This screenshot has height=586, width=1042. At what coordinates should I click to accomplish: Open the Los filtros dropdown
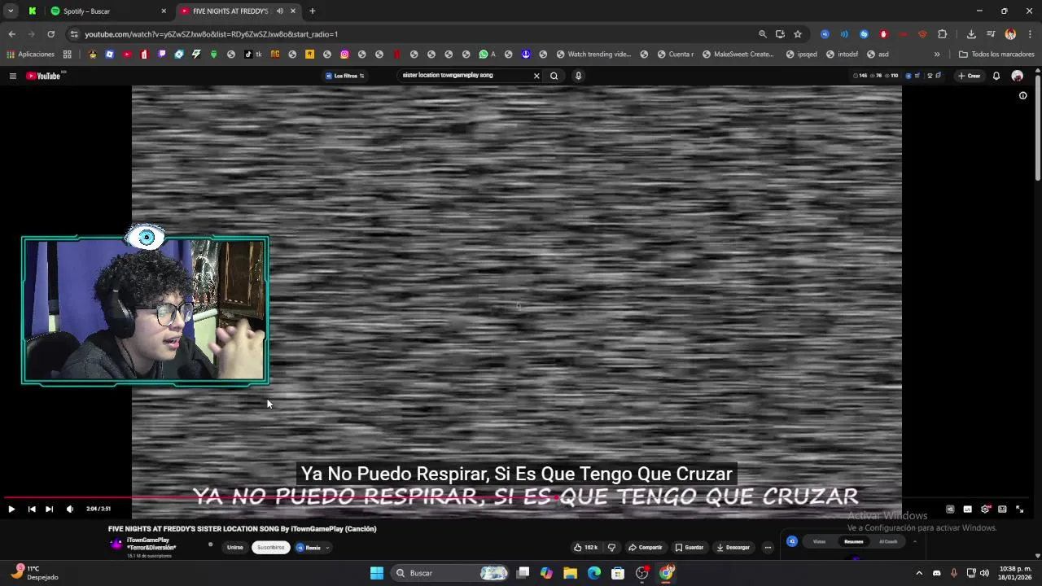click(x=345, y=76)
